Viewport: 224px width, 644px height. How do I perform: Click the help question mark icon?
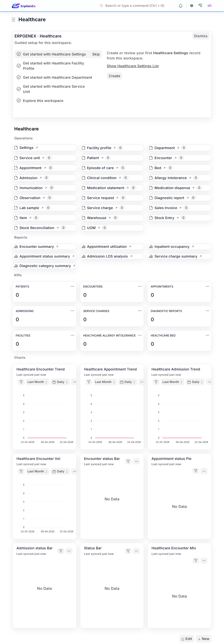(192, 6)
